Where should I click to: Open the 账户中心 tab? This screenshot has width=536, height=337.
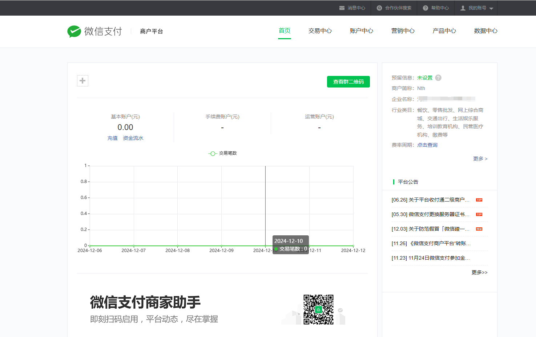pyautogui.click(x=362, y=31)
